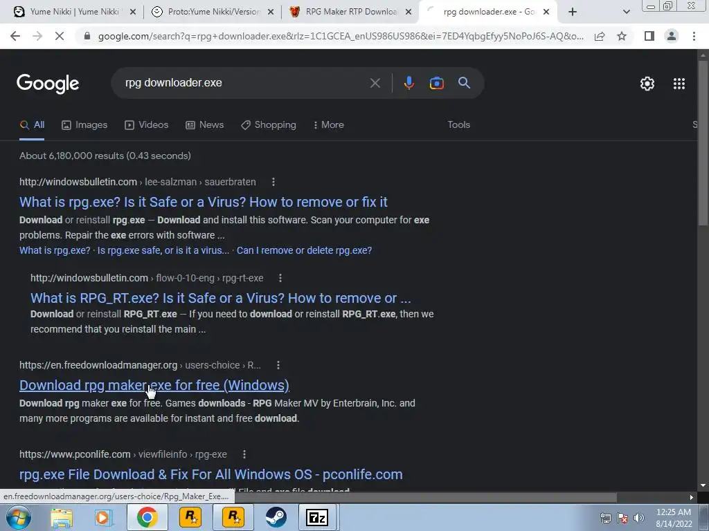This screenshot has width=709, height=531.
Task: Click the volume speaker tray icon
Action: pyautogui.click(x=639, y=518)
